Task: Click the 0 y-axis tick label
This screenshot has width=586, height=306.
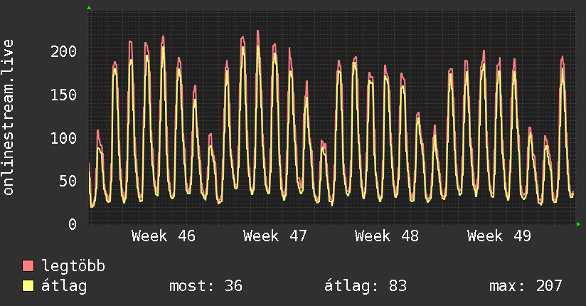Action: pos(73,224)
